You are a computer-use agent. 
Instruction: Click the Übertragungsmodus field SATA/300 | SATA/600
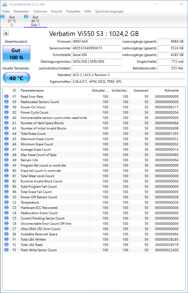[97, 62]
